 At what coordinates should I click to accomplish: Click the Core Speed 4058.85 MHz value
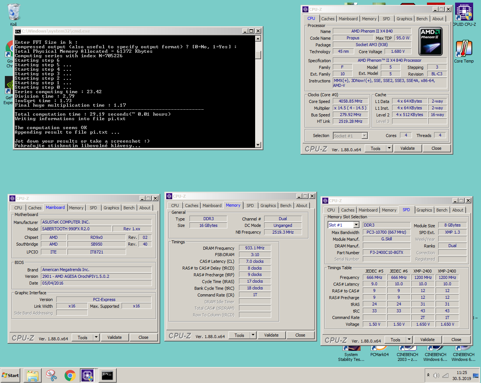click(350, 101)
